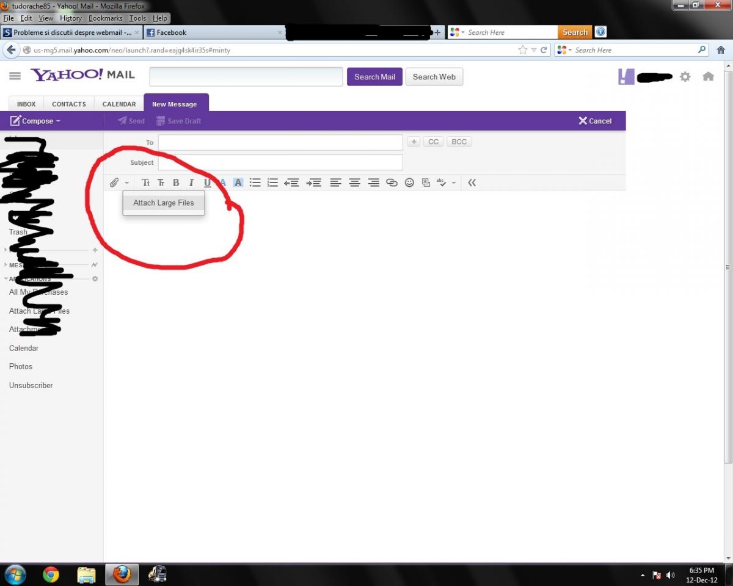Expand the Compose dropdown menu
This screenshot has height=586, width=733.
click(58, 121)
